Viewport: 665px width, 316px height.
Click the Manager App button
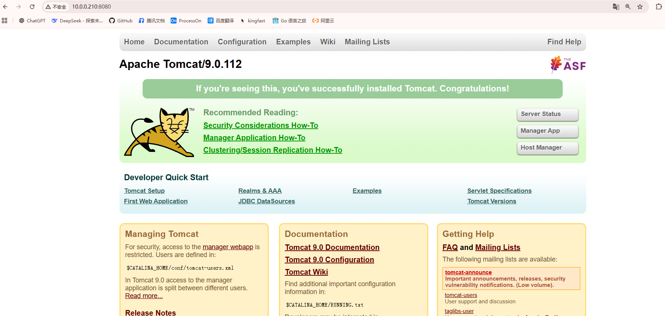click(x=548, y=131)
